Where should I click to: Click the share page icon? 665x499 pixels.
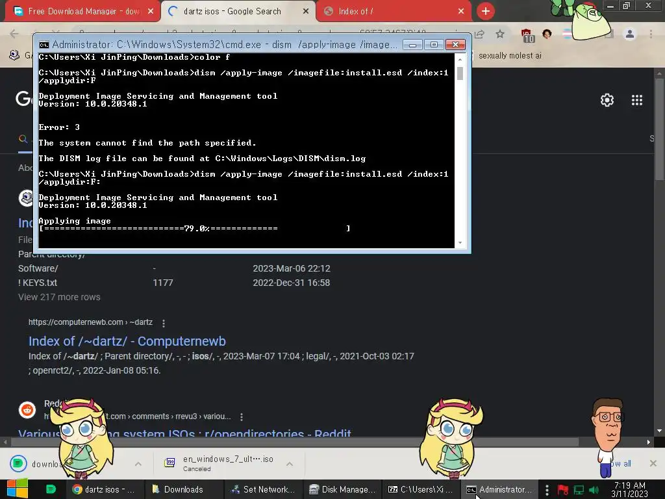pos(480,34)
